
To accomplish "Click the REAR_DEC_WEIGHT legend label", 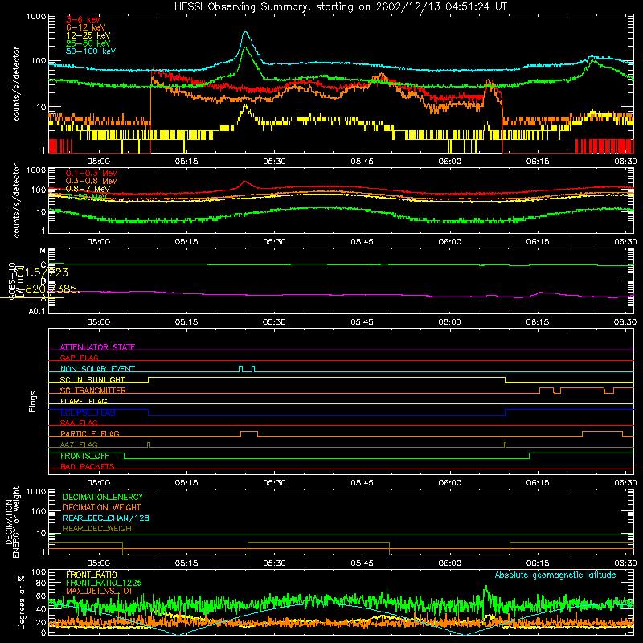I will [99, 529].
